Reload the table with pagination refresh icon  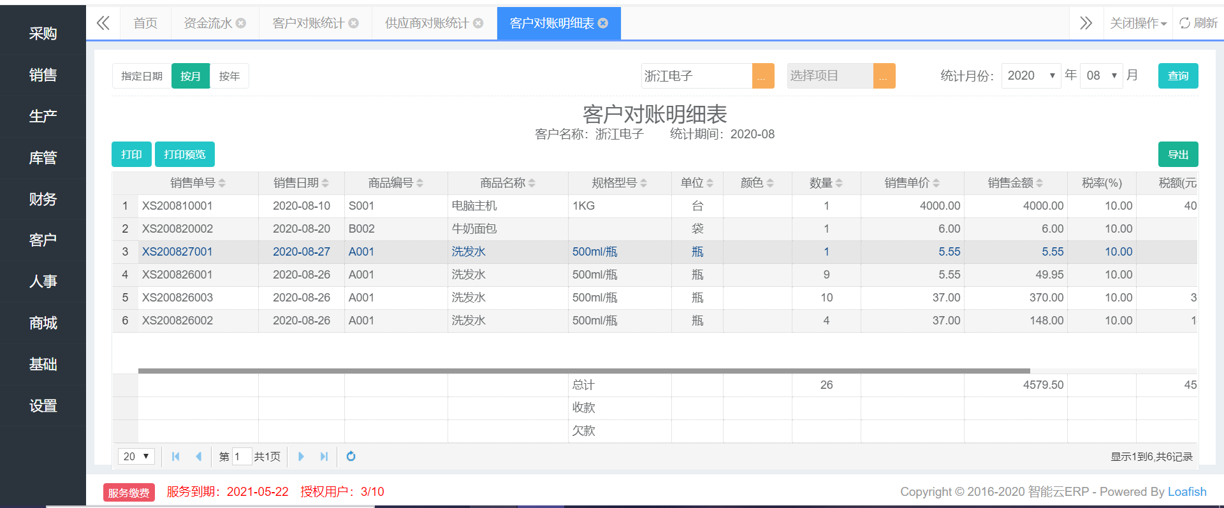(x=351, y=456)
